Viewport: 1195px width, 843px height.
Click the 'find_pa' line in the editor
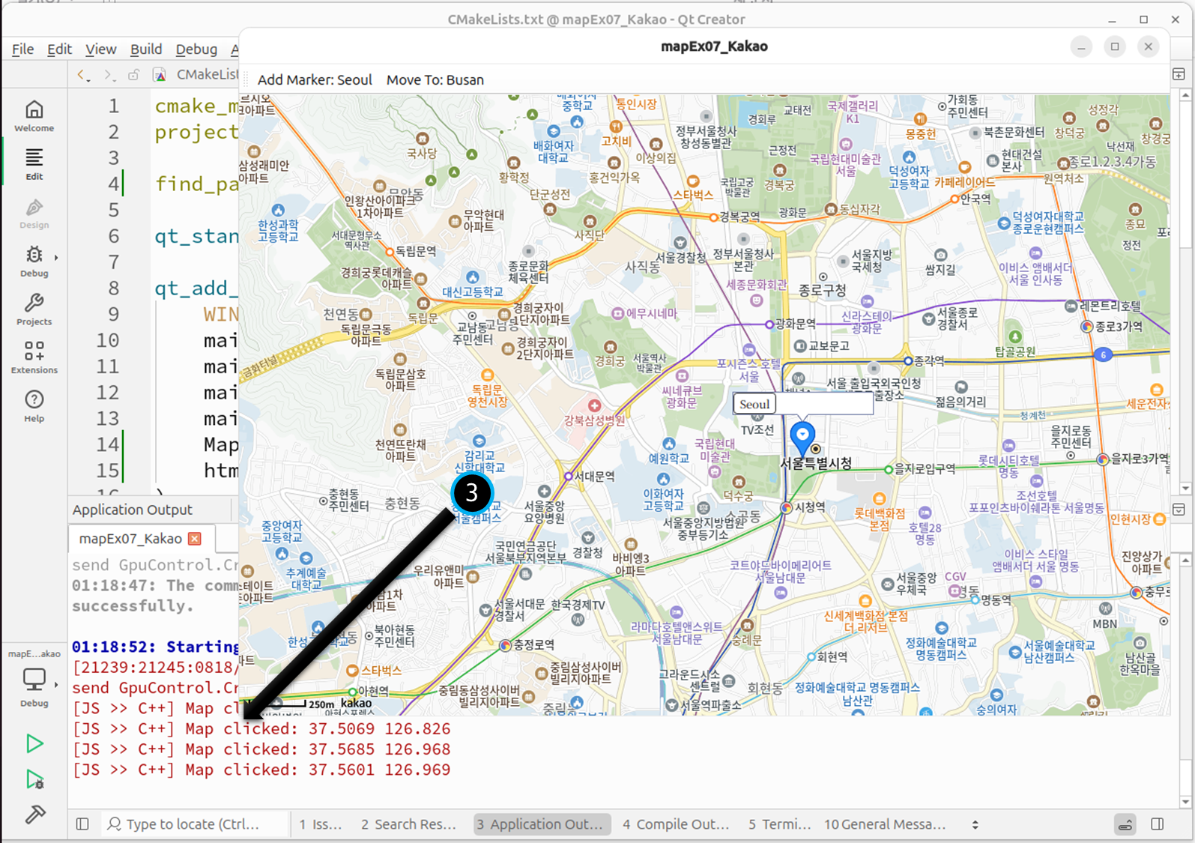click(x=196, y=184)
